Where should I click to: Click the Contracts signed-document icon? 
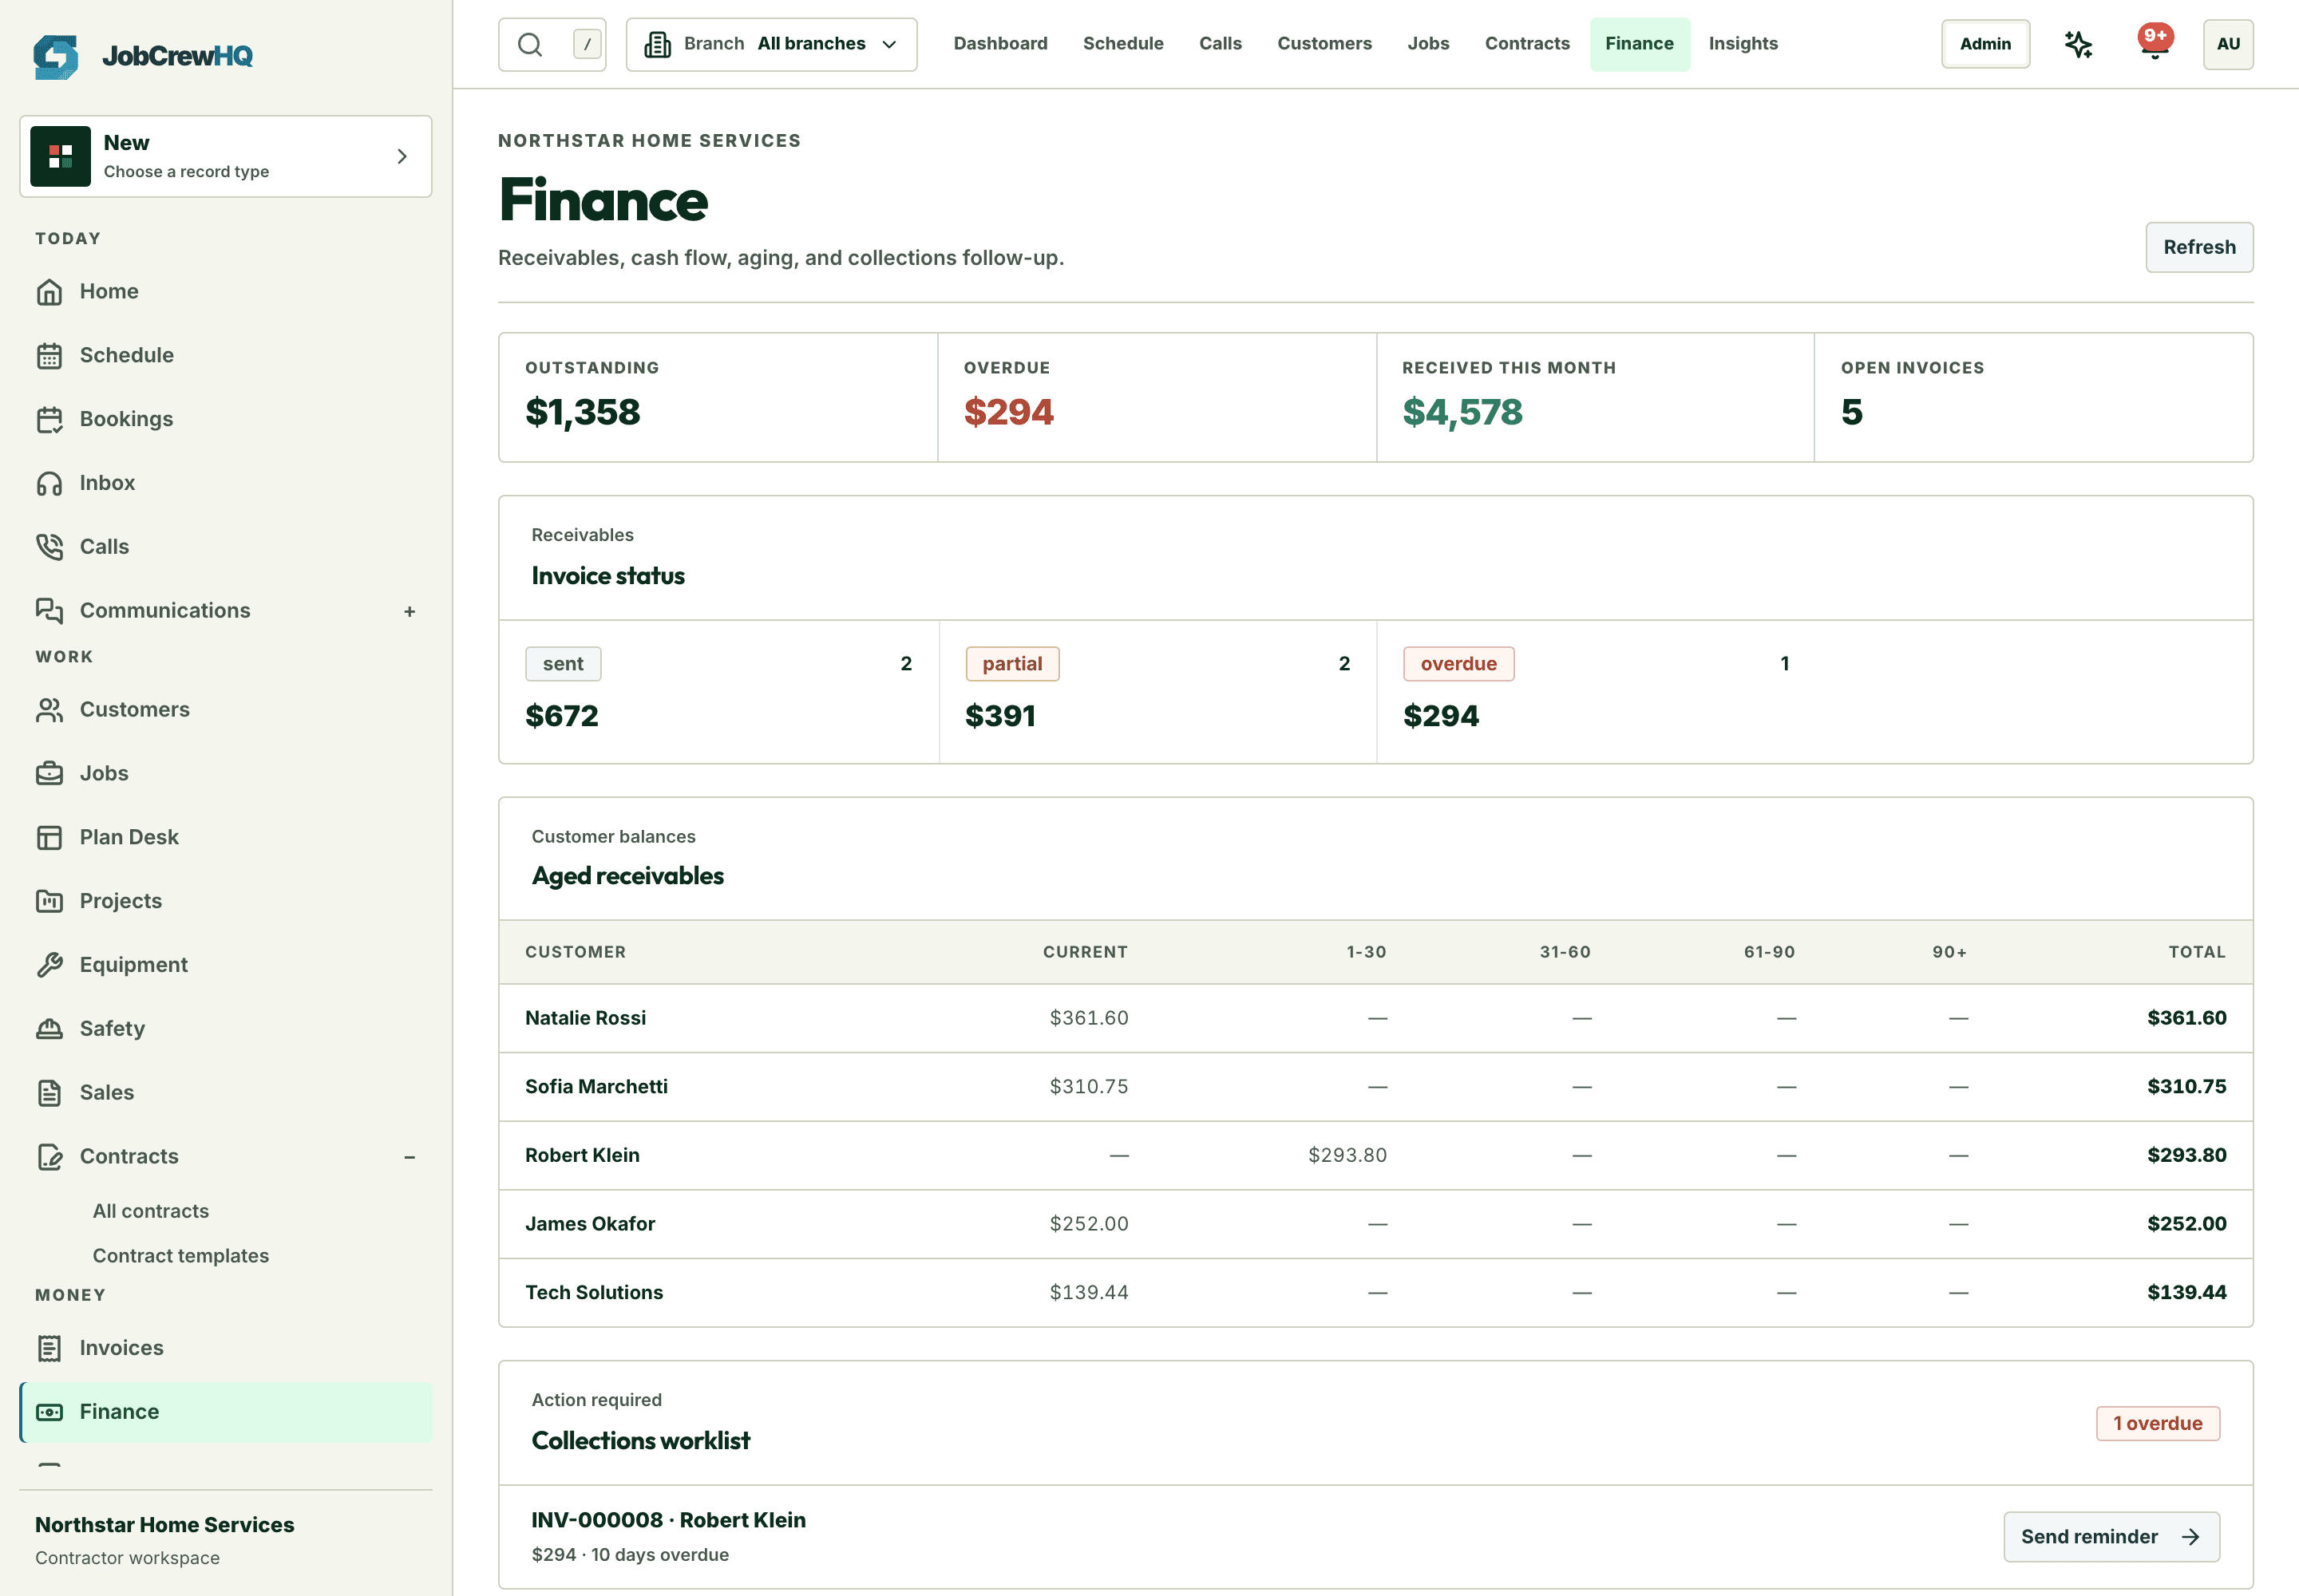point(49,1157)
